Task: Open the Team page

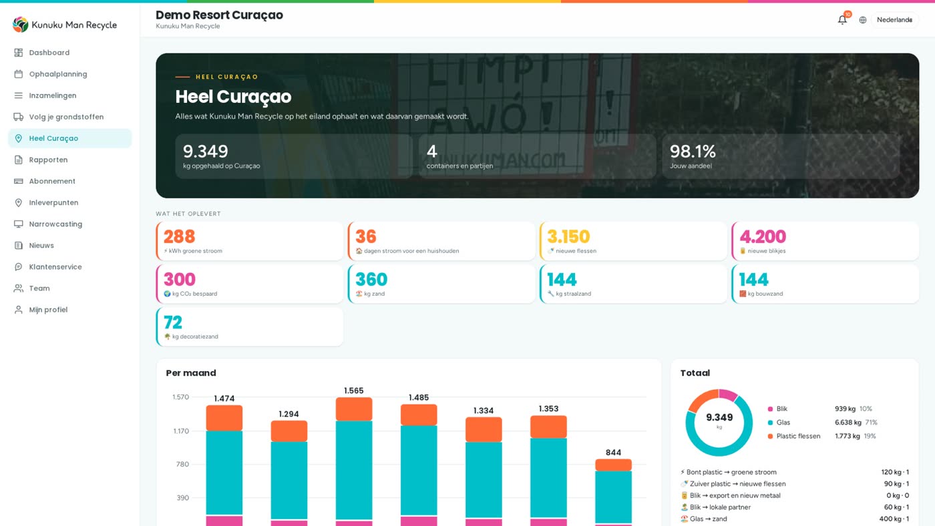Action: pos(70,288)
